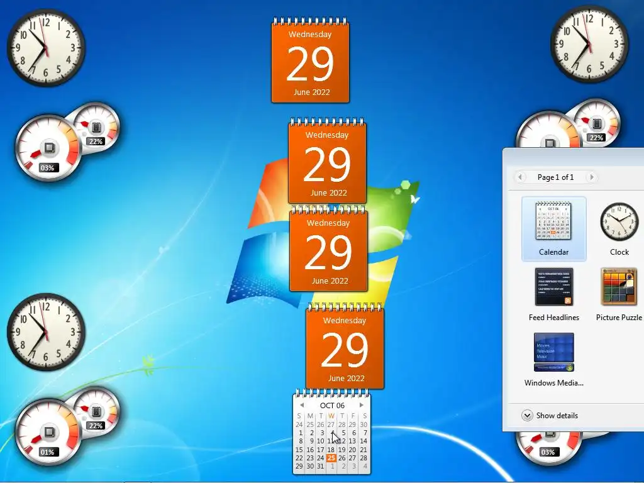
Task: Click the second orange Wednesday 29 calendar from top
Action: tap(327, 160)
